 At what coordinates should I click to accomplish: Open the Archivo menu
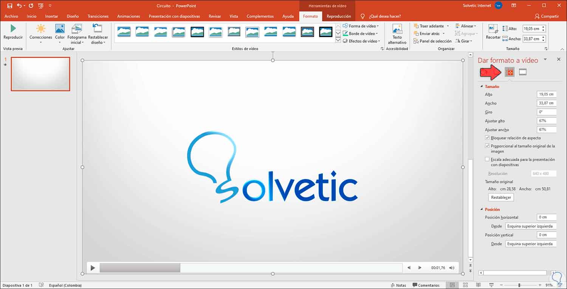pyautogui.click(x=11, y=16)
